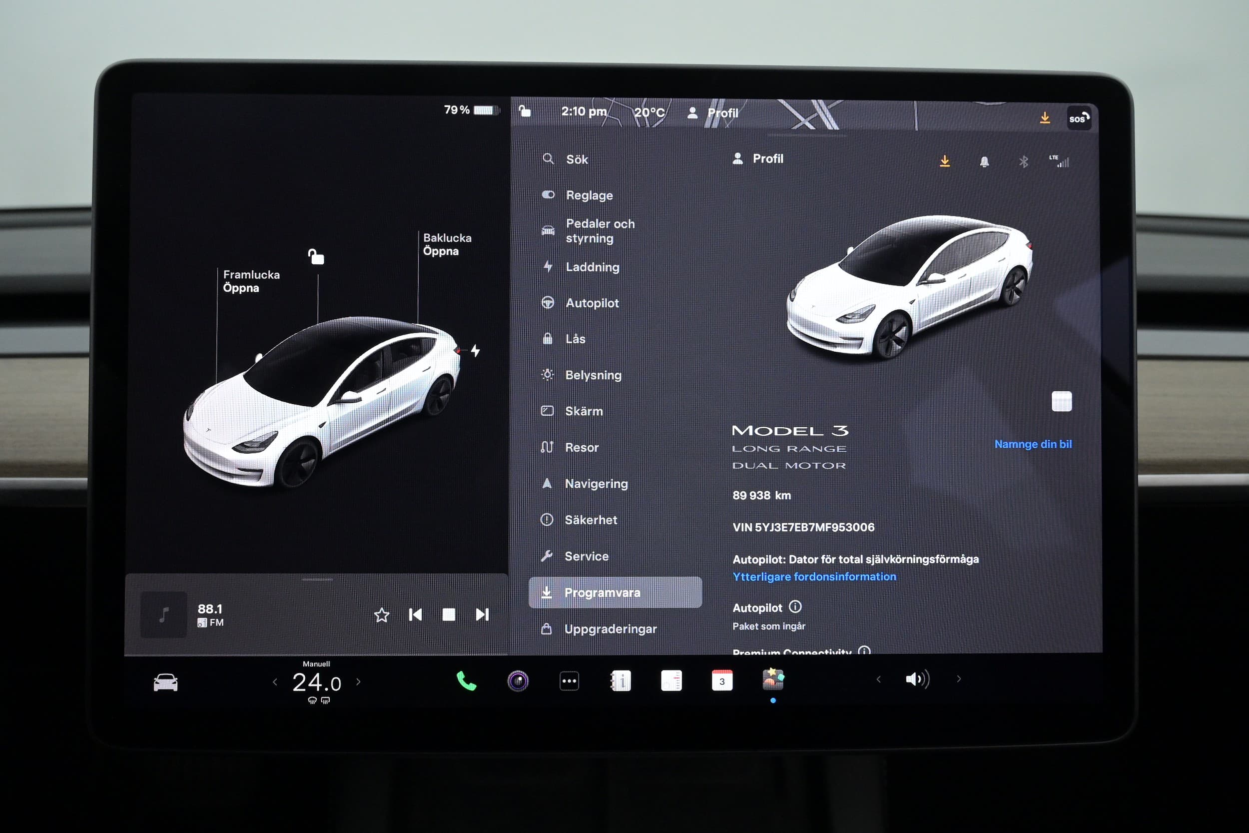Viewport: 1249px width, 833px height.
Task: Click the white paint color swatch
Action: pos(1061,402)
